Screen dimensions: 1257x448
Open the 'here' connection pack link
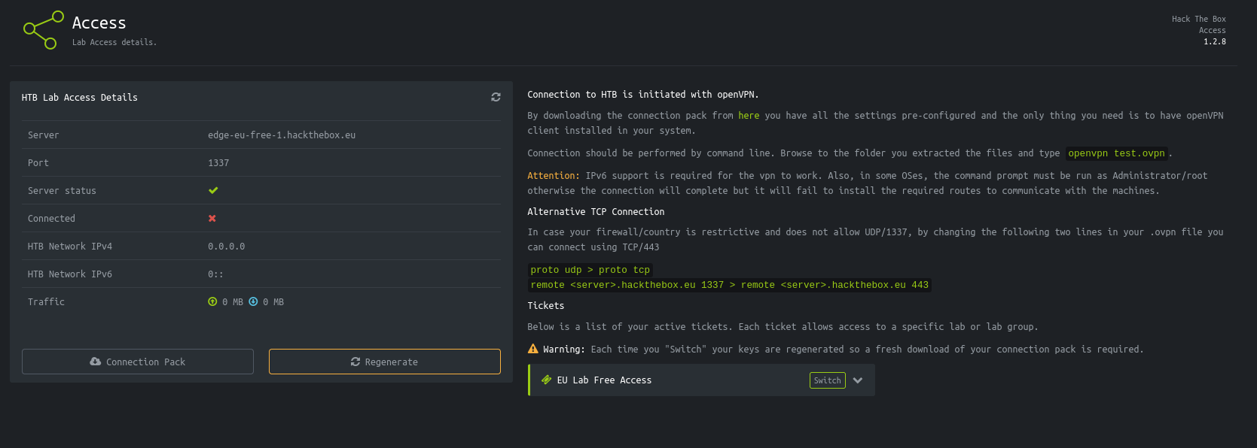[x=749, y=116]
